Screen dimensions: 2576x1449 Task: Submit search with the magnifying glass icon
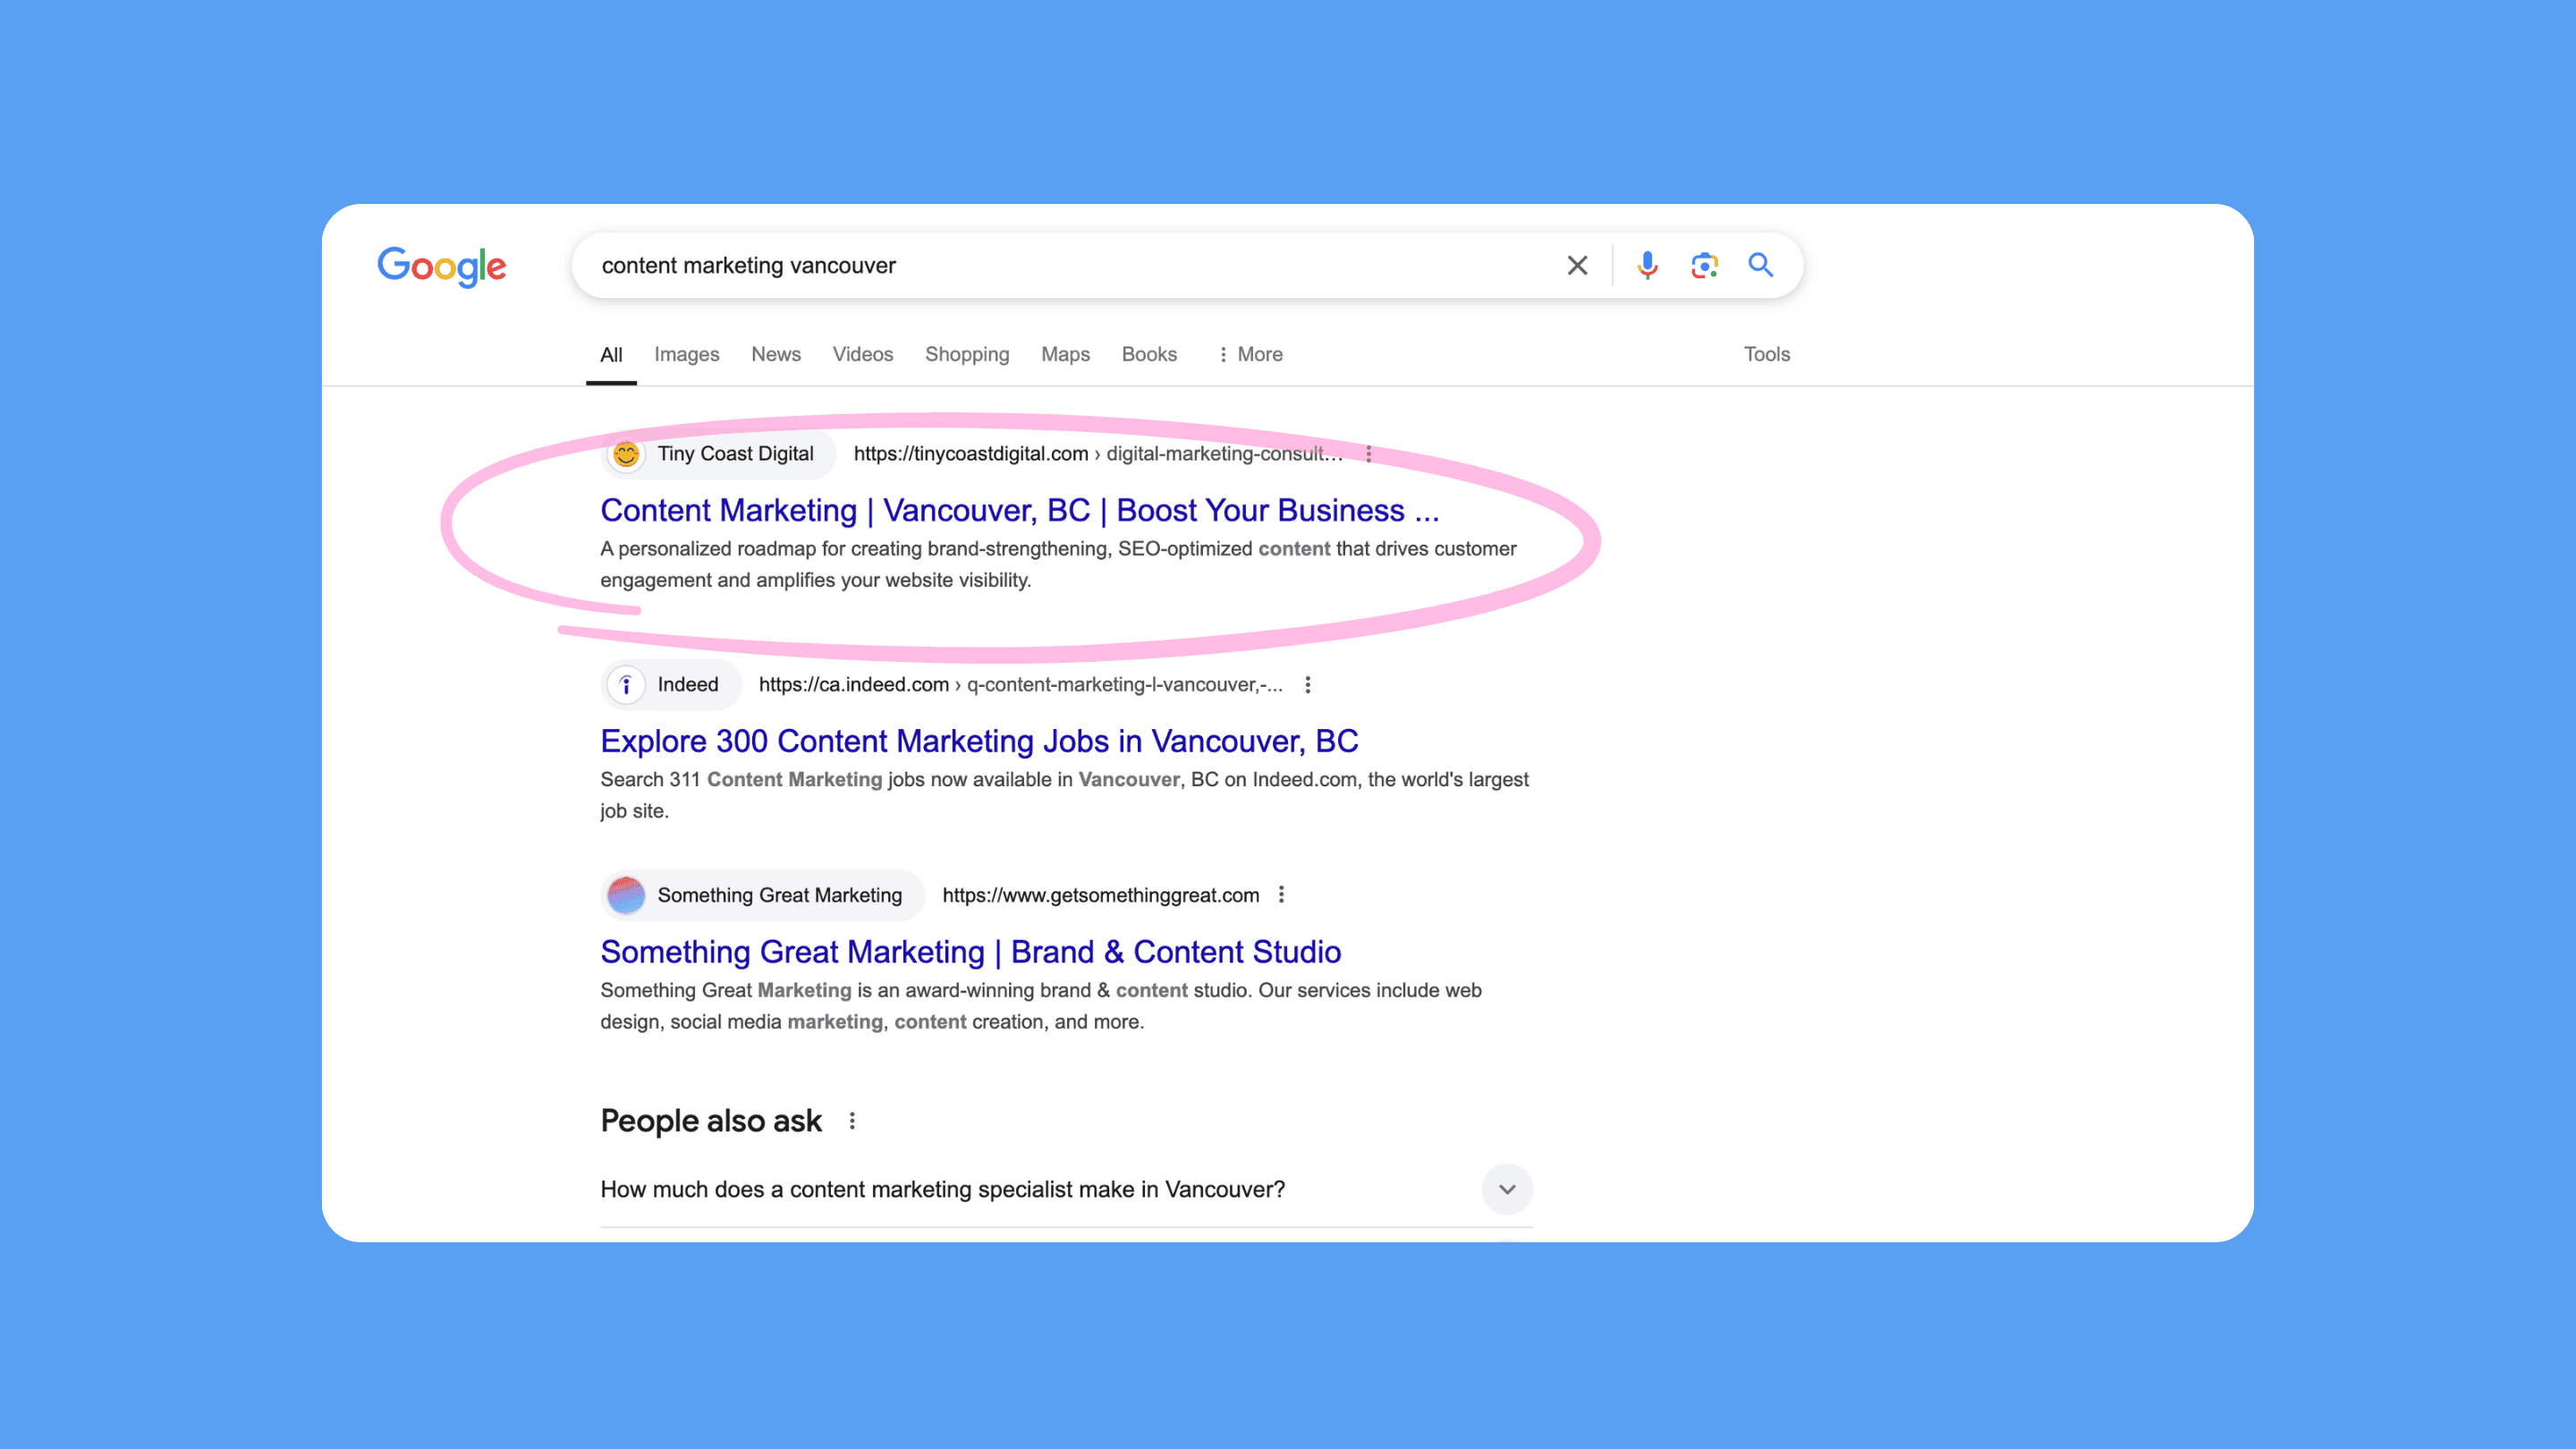(1760, 265)
